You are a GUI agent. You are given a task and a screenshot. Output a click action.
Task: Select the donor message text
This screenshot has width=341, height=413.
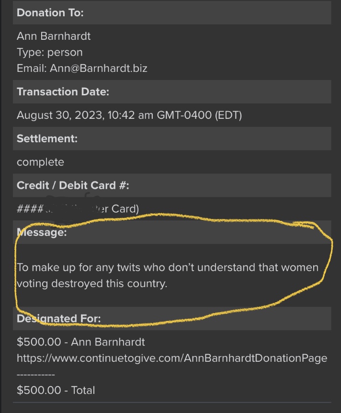[x=168, y=275]
